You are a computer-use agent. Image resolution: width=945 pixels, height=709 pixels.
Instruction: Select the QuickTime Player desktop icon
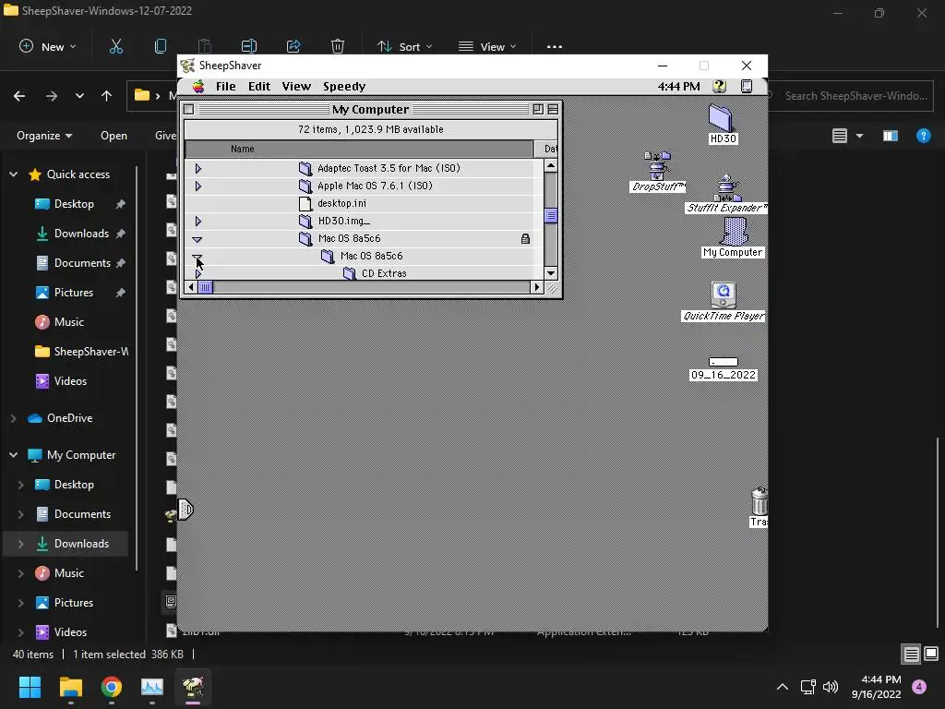[724, 294]
